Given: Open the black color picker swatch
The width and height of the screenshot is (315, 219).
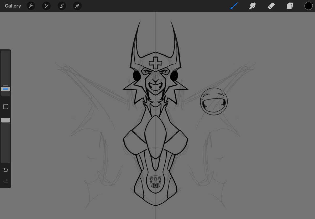Looking at the screenshot, I should (x=308, y=6).
